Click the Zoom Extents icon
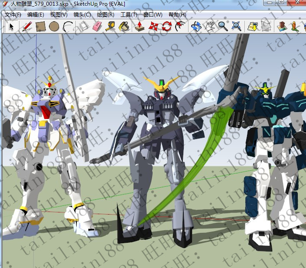Image resolution: width=306 pixels, height=268 pixels. pyautogui.click(x=236, y=26)
